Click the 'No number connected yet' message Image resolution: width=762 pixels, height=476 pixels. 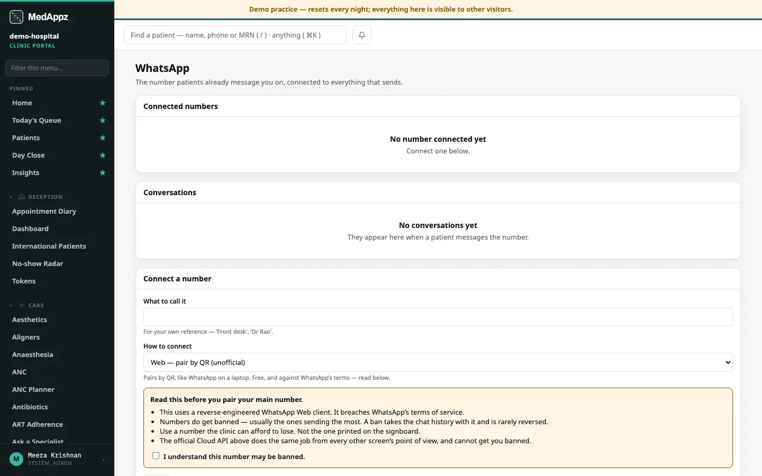coord(438,139)
